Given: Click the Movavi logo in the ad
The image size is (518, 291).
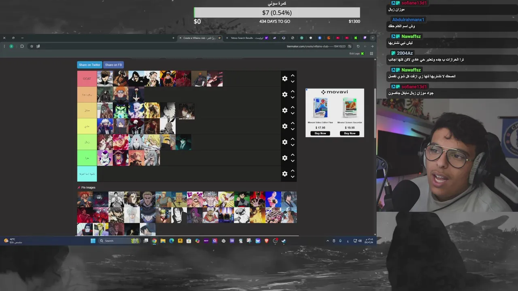Looking at the screenshot, I should click(335, 92).
